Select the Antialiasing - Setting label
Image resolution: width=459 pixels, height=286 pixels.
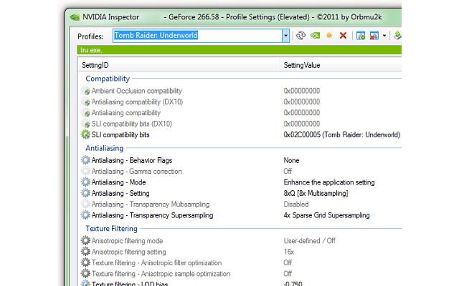(120, 193)
